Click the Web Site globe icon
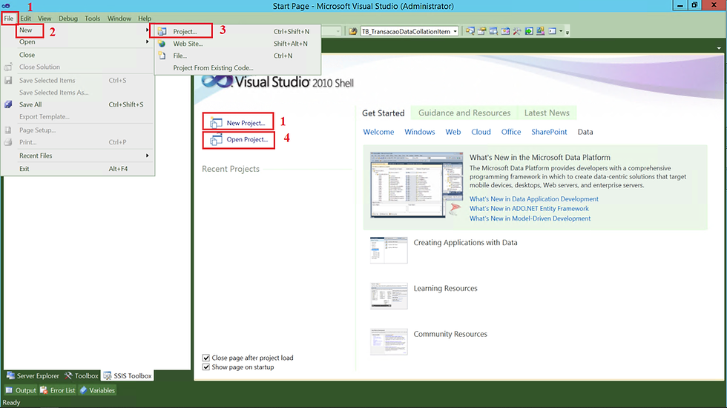Screen dimensions: 727x408 (x=162, y=44)
